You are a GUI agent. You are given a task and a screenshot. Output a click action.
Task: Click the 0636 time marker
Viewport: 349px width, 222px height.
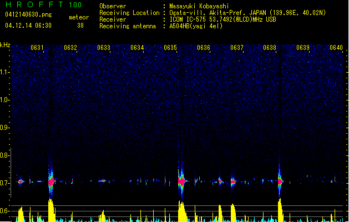(x=204, y=48)
